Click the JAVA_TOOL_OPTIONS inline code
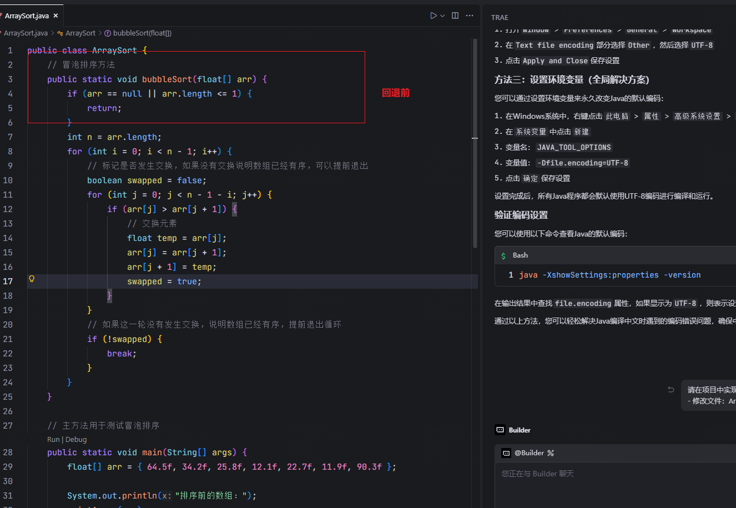The width and height of the screenshot is (736, 508). tap(574, 147)
